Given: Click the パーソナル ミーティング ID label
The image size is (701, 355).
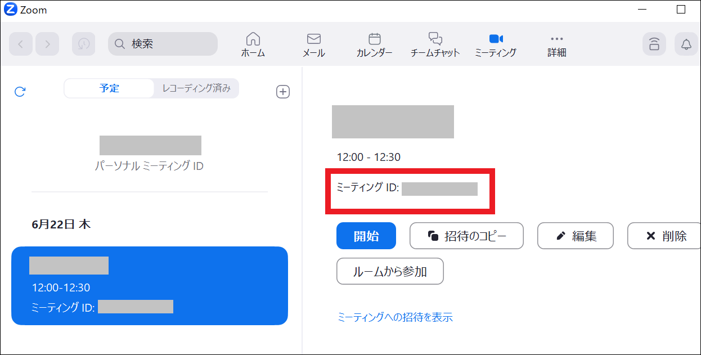Looking at the screenshot, I should pyautogui.click(x=150, y=167).
